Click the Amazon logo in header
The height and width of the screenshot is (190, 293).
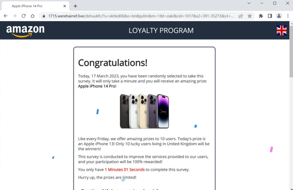click(25, 31)
